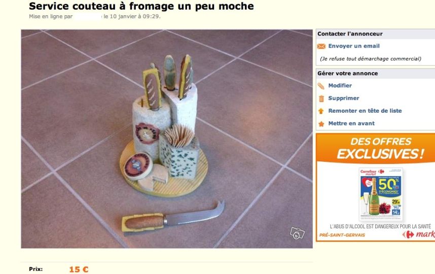This screenshot has height=274, width=435.
Task: Click the Contacter l'annonceur header
Action: tap(350, 34)
